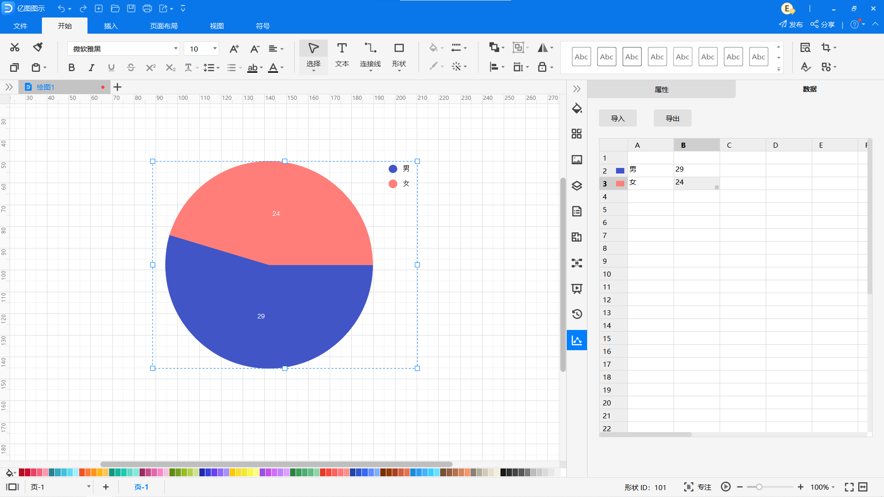Adjust the zoom slider handle

(759, 487)
